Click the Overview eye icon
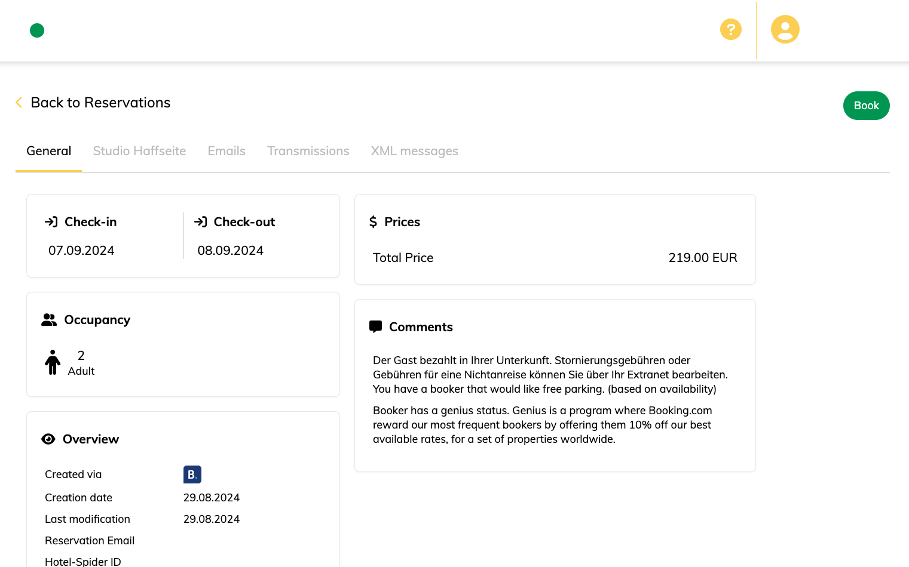 pos(48,439)
